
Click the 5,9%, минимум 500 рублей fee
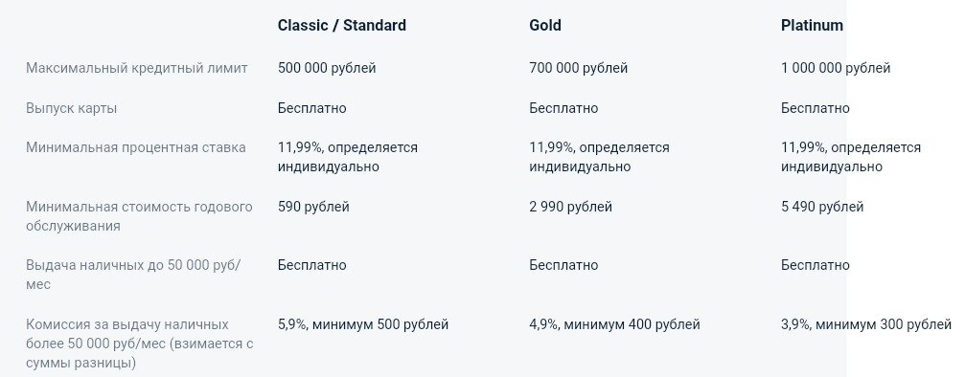[363, 324]
